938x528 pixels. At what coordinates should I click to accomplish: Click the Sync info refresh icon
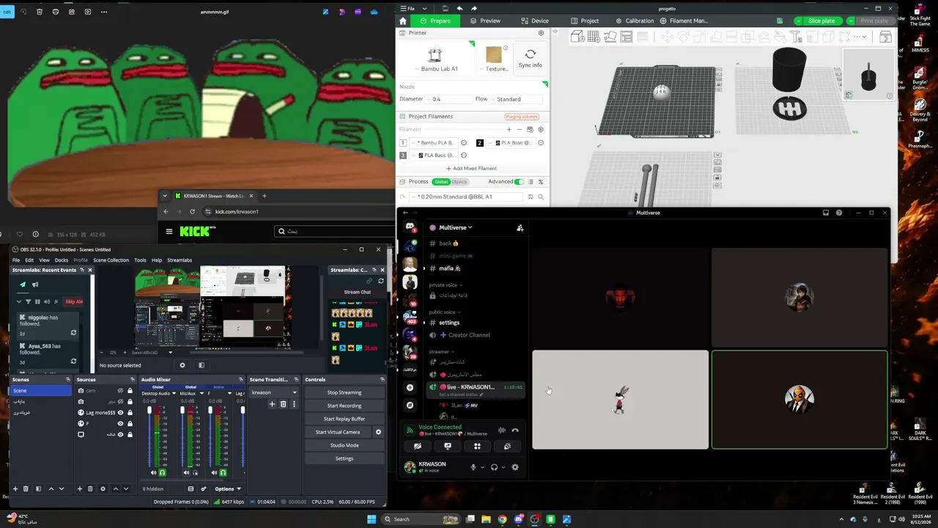(x=531, y=54)
